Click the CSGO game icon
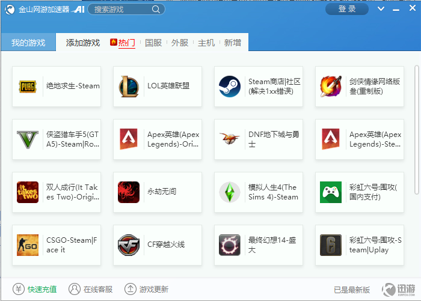The width and height of the screenshot is (421, 301). point(28,245)
